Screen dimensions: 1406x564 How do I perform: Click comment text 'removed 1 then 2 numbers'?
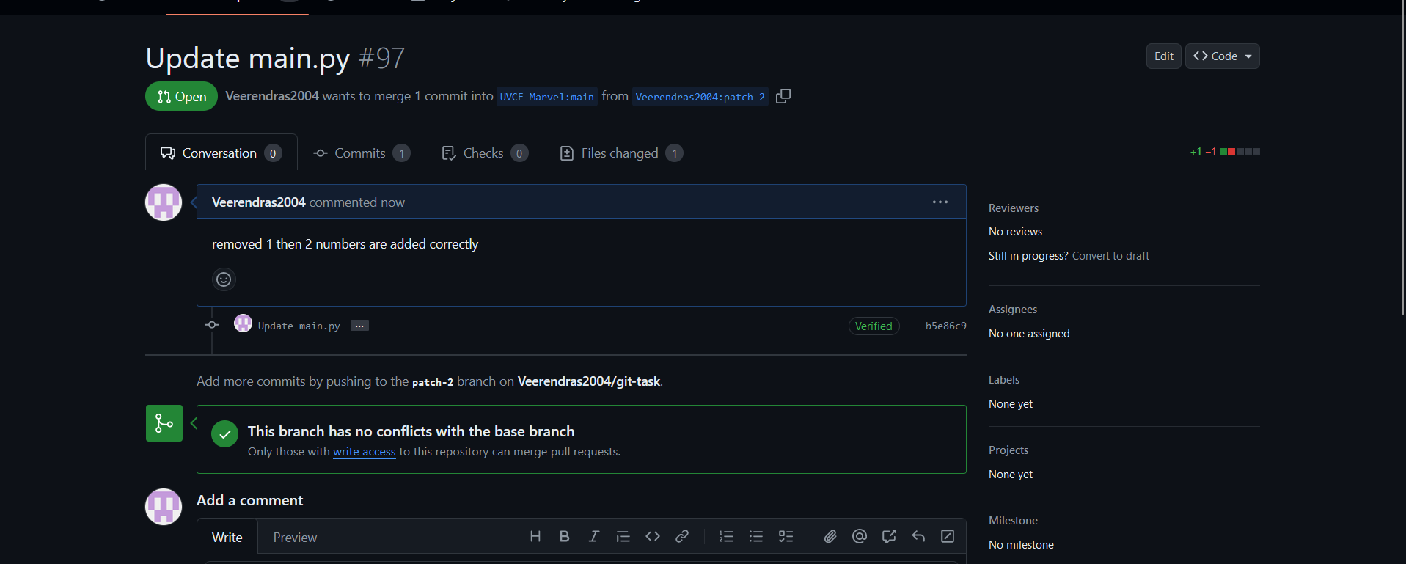[288, 244]
